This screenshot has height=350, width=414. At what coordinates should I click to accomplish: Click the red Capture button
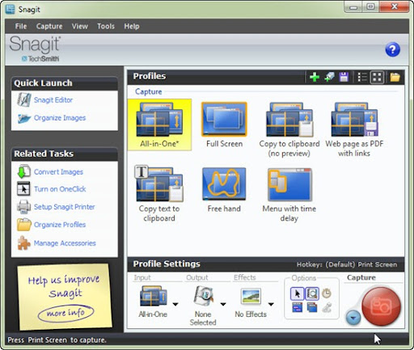point(381,306)
